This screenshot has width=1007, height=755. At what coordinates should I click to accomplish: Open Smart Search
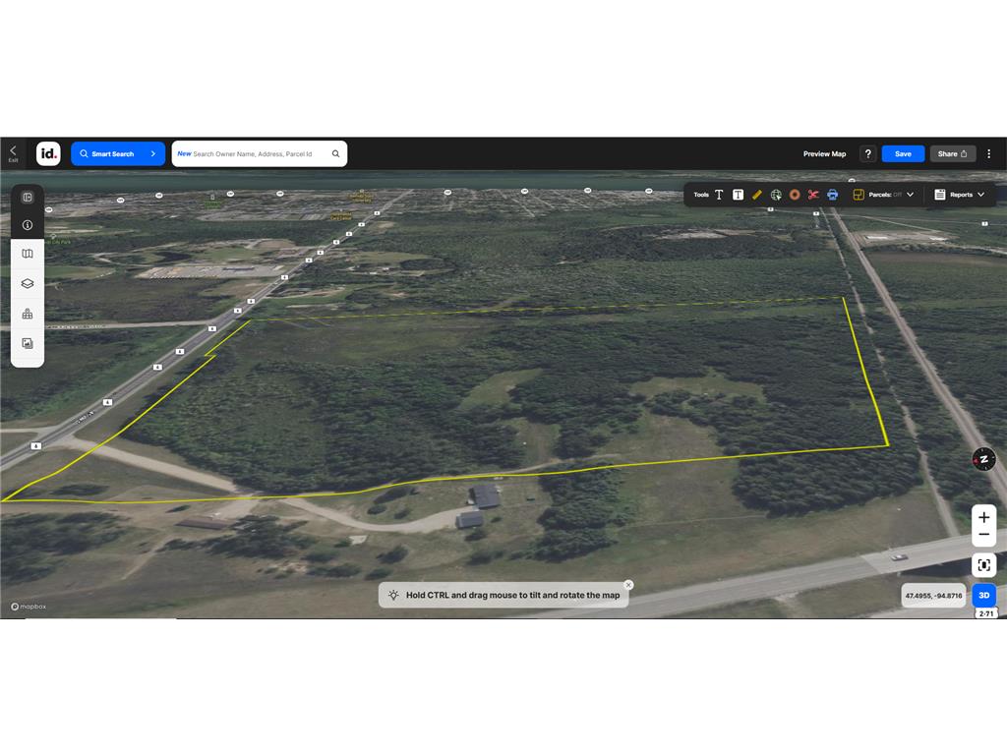(x=118, y=154)
